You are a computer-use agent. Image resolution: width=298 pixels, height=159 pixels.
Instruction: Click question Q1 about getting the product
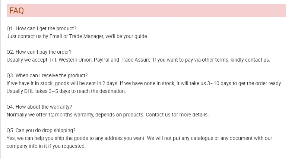pyautogui.click(x=41, y=28)
